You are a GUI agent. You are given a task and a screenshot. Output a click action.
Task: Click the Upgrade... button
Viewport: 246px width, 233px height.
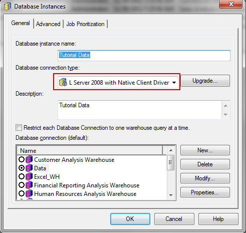click(x=205, y=81)
